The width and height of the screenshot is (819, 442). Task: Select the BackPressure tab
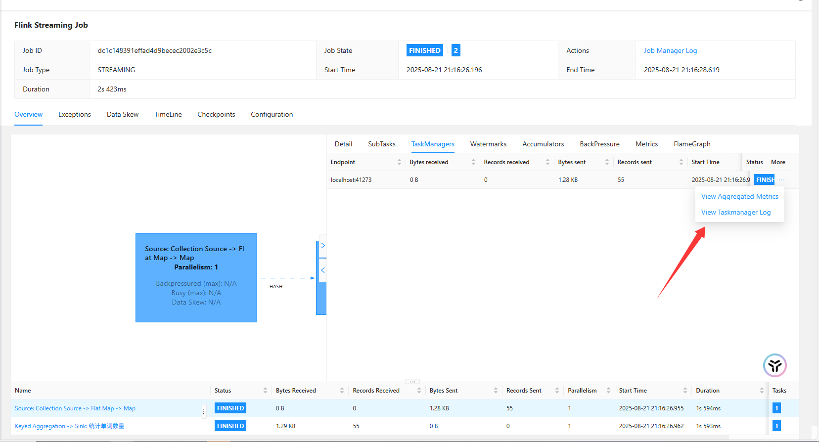(599, 144)
